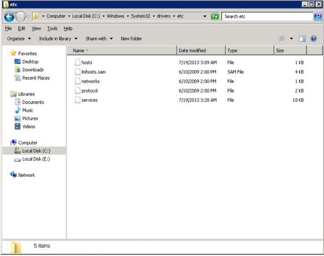Image resolution: width=324 pixels, height=256 pixels.
Task: Select the services file
Action: coord(89,100)
